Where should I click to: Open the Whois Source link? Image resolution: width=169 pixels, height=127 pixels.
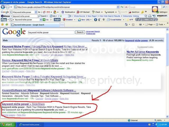79,16
